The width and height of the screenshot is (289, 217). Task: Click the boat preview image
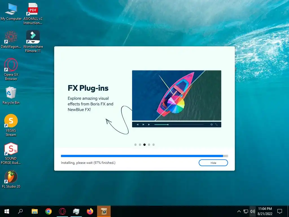tap(177, 96)
